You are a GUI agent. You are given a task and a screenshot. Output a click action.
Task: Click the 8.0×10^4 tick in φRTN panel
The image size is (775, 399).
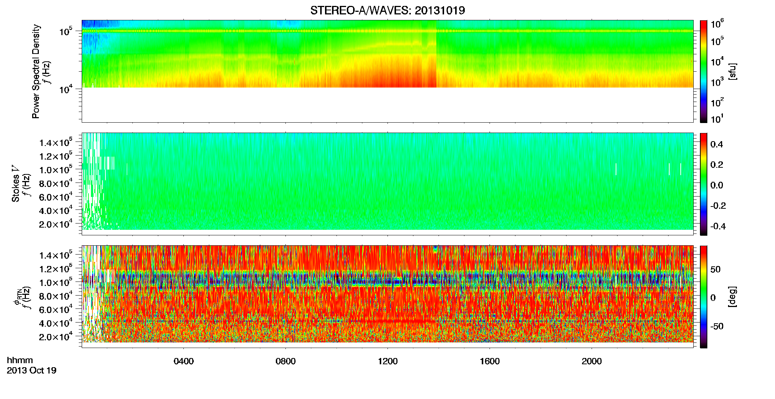coord(55,296)
